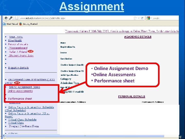Open URL history dropdown arrow near star
185x139 pixels.
point(139,18)
